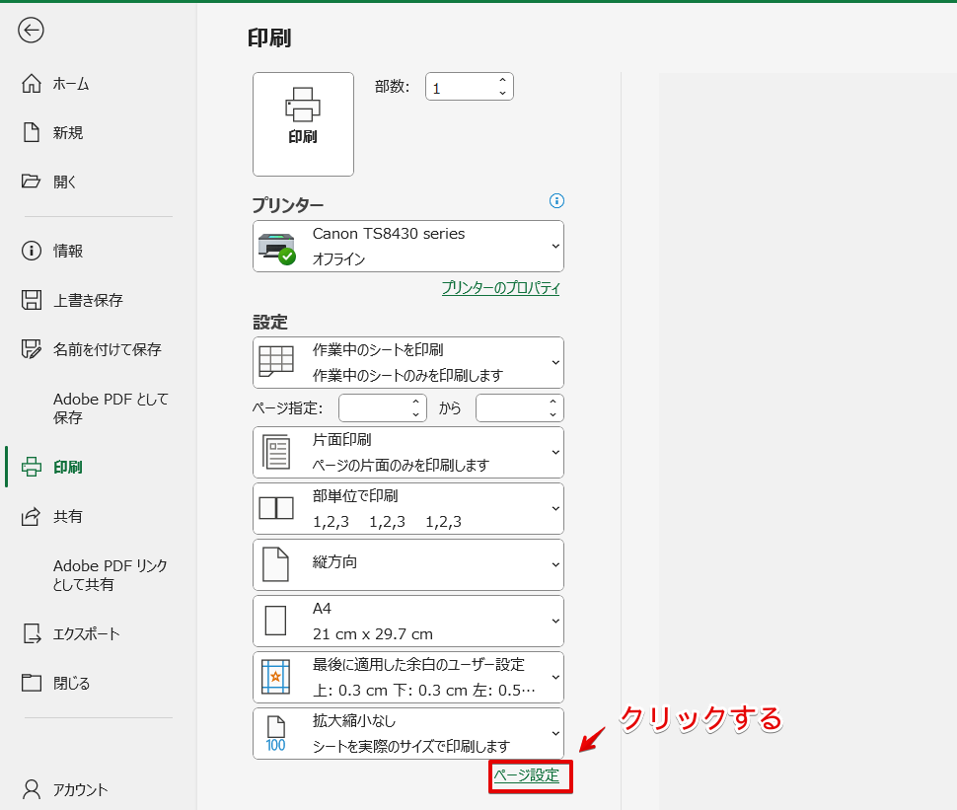The height and width of the screenshot is (810, 957).
Task: Click the large 印刷 (Print) button icon
Action: (303, 123)
